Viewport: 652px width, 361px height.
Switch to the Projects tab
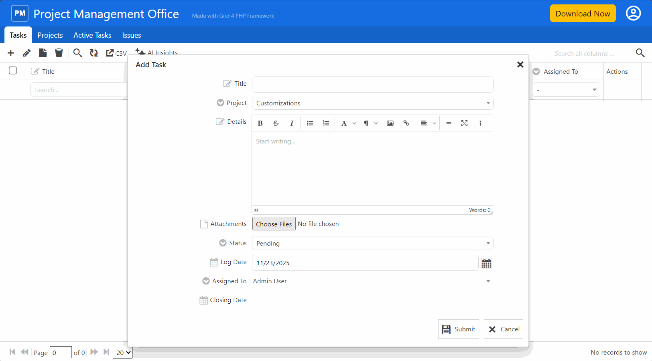point(50,35)
